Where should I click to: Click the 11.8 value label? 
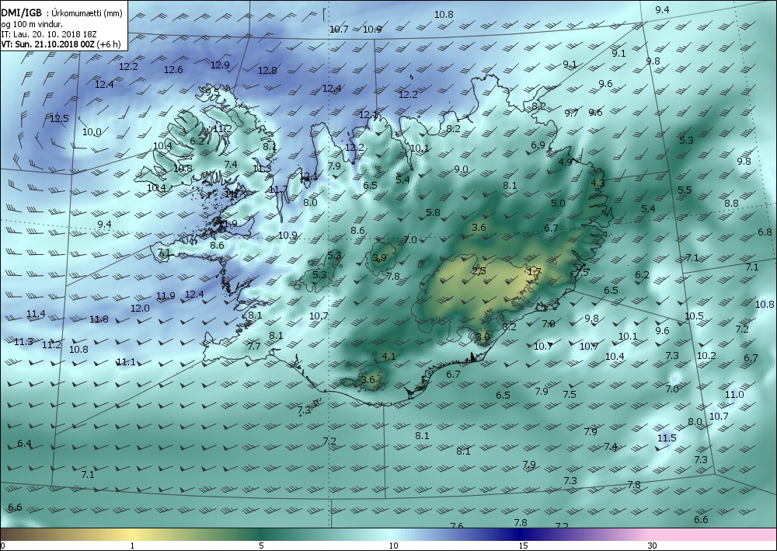click(99, 319)
